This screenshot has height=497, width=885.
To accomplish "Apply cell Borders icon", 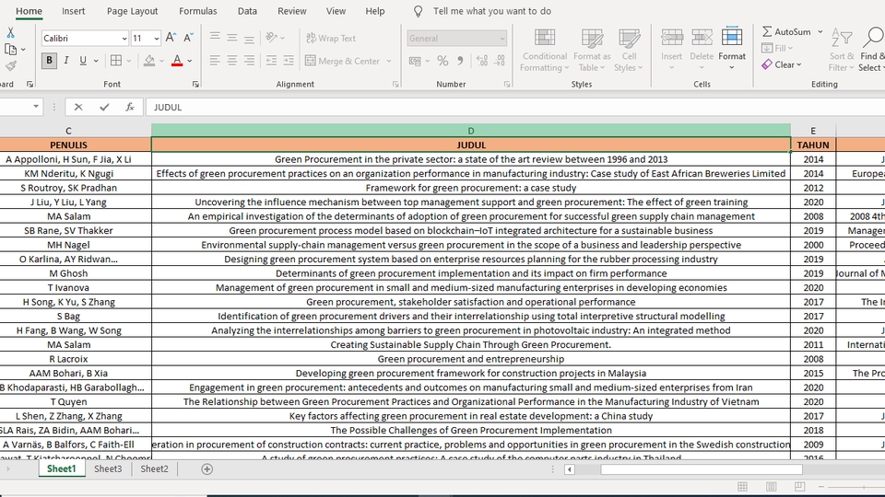I will pyautogui.click(x=116, y=61).
